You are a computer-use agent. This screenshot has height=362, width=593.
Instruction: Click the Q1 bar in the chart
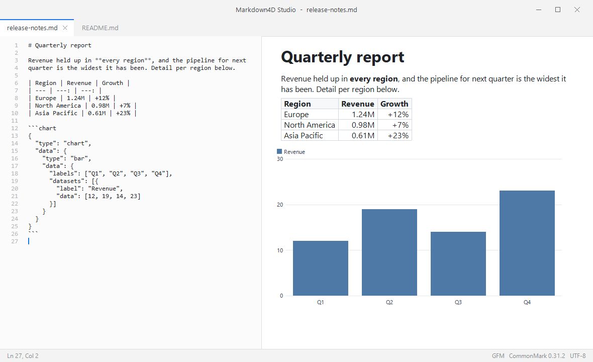[320, 268]
